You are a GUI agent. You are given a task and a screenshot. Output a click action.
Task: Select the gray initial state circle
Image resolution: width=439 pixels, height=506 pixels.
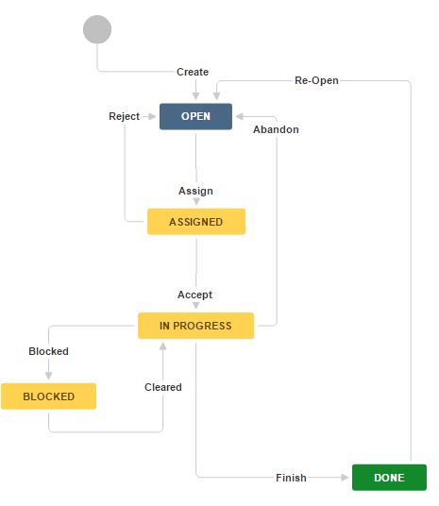pyautogui.click(x=97, y=29)
